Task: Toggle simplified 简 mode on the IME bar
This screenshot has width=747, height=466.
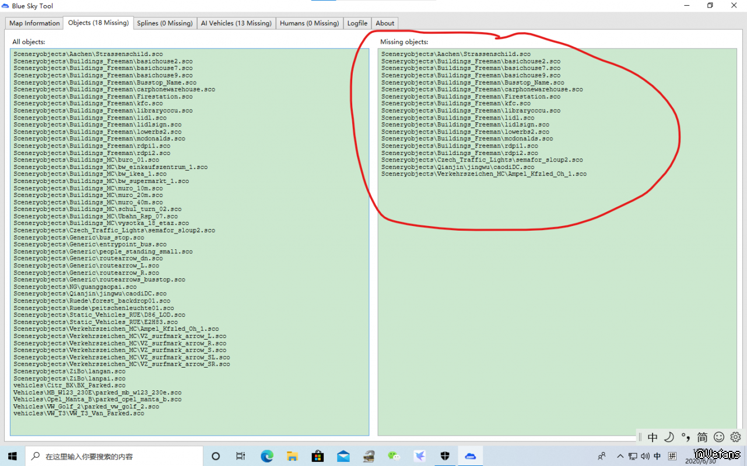Action: click(x=702, y=437)
